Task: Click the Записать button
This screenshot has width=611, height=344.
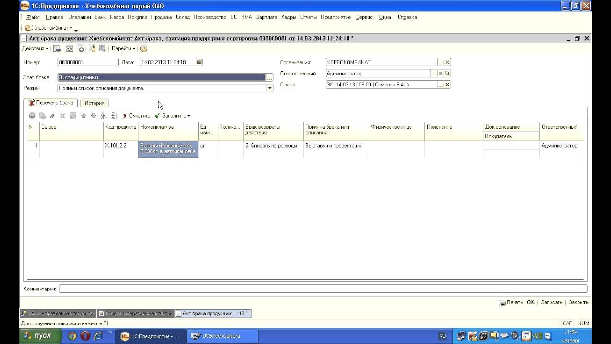Action: tap(552, 302)
